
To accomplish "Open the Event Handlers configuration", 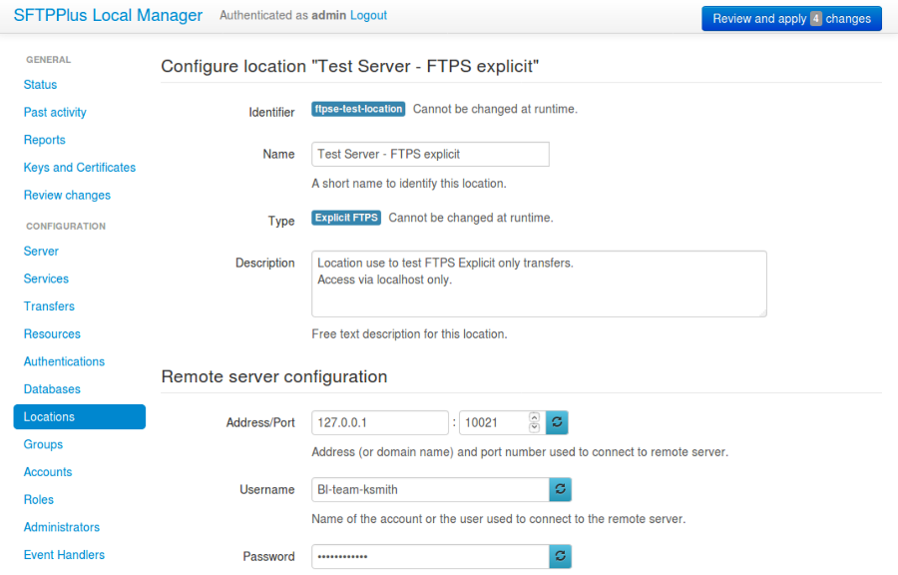I will 64,554.
